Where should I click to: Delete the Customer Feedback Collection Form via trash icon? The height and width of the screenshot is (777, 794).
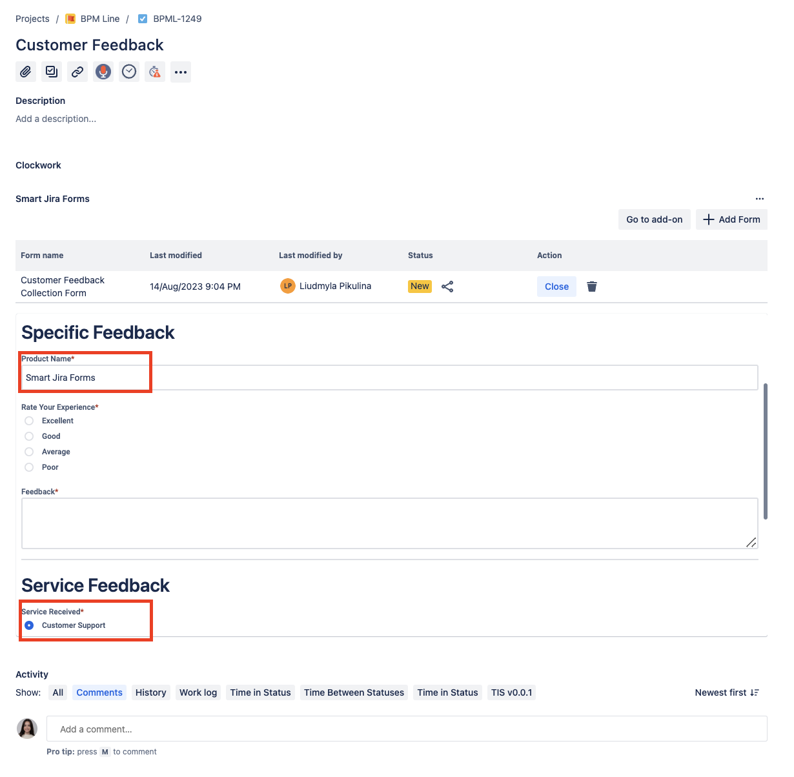tap(592, 287)
